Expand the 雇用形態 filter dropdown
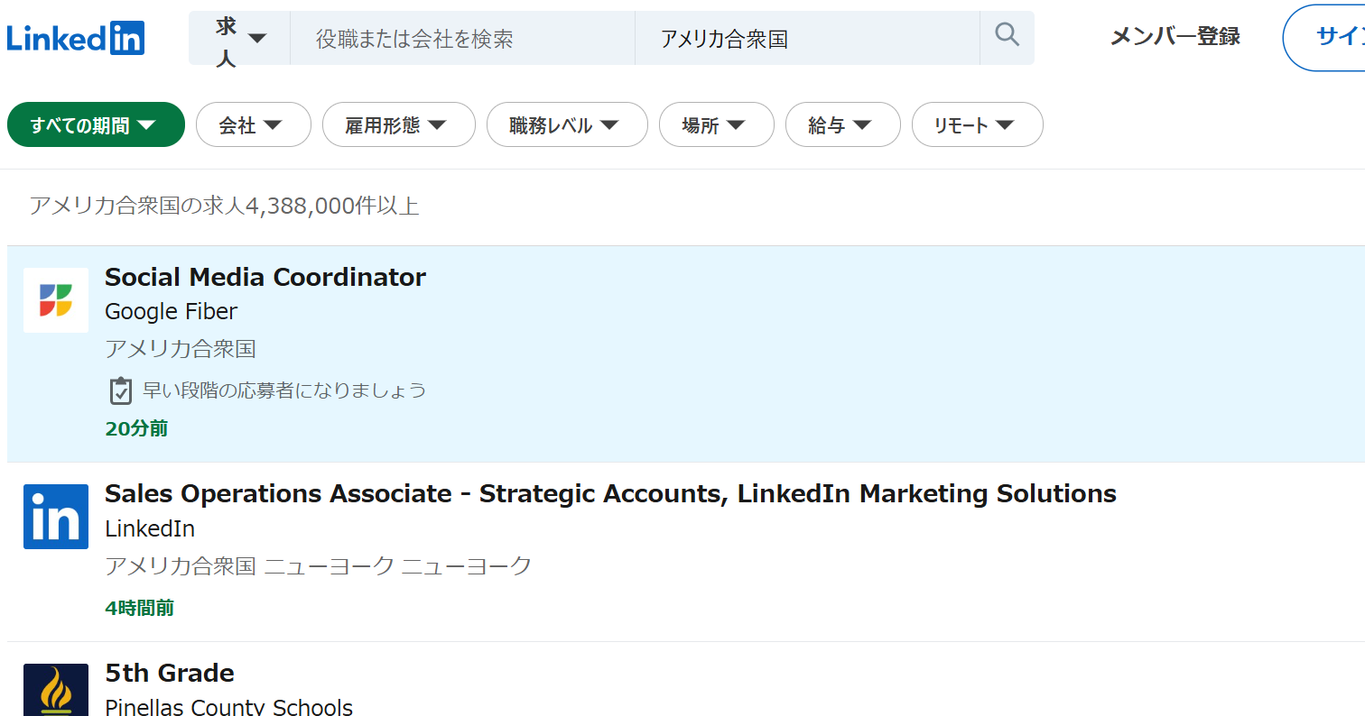This screenshot has width=1365, height=716. coord(398,124)
